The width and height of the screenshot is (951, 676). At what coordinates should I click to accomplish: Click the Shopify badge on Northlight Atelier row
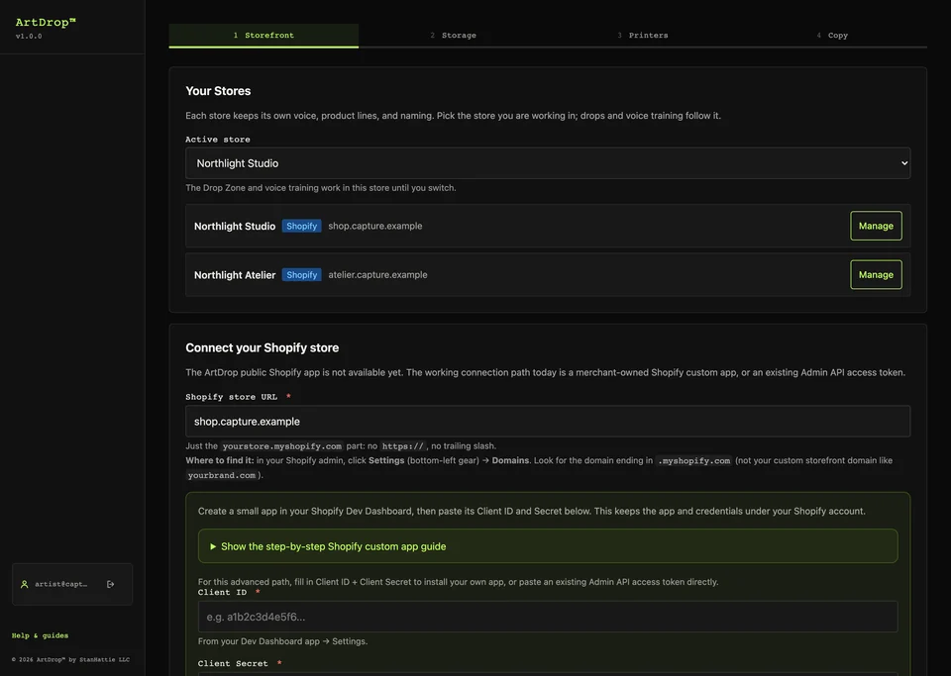pyautogui.click(x=301, y=275)
